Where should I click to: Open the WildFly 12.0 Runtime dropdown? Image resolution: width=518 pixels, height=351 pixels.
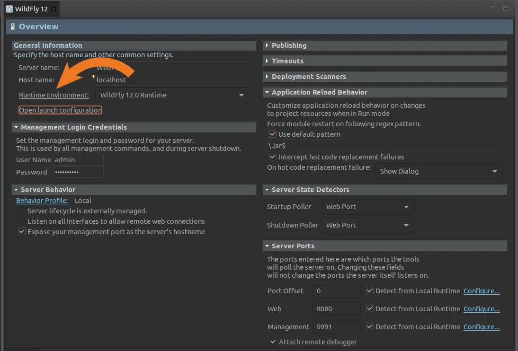click(x=172, y=95)
